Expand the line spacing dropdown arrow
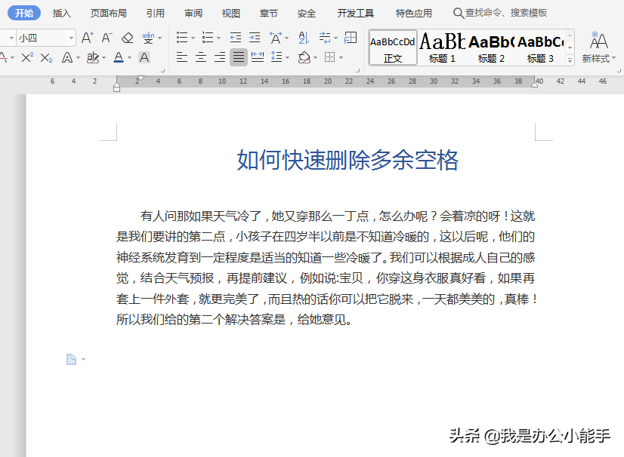The width and height of the screenshot is (624, 457). pyautogui.click(x=287, y=57)
